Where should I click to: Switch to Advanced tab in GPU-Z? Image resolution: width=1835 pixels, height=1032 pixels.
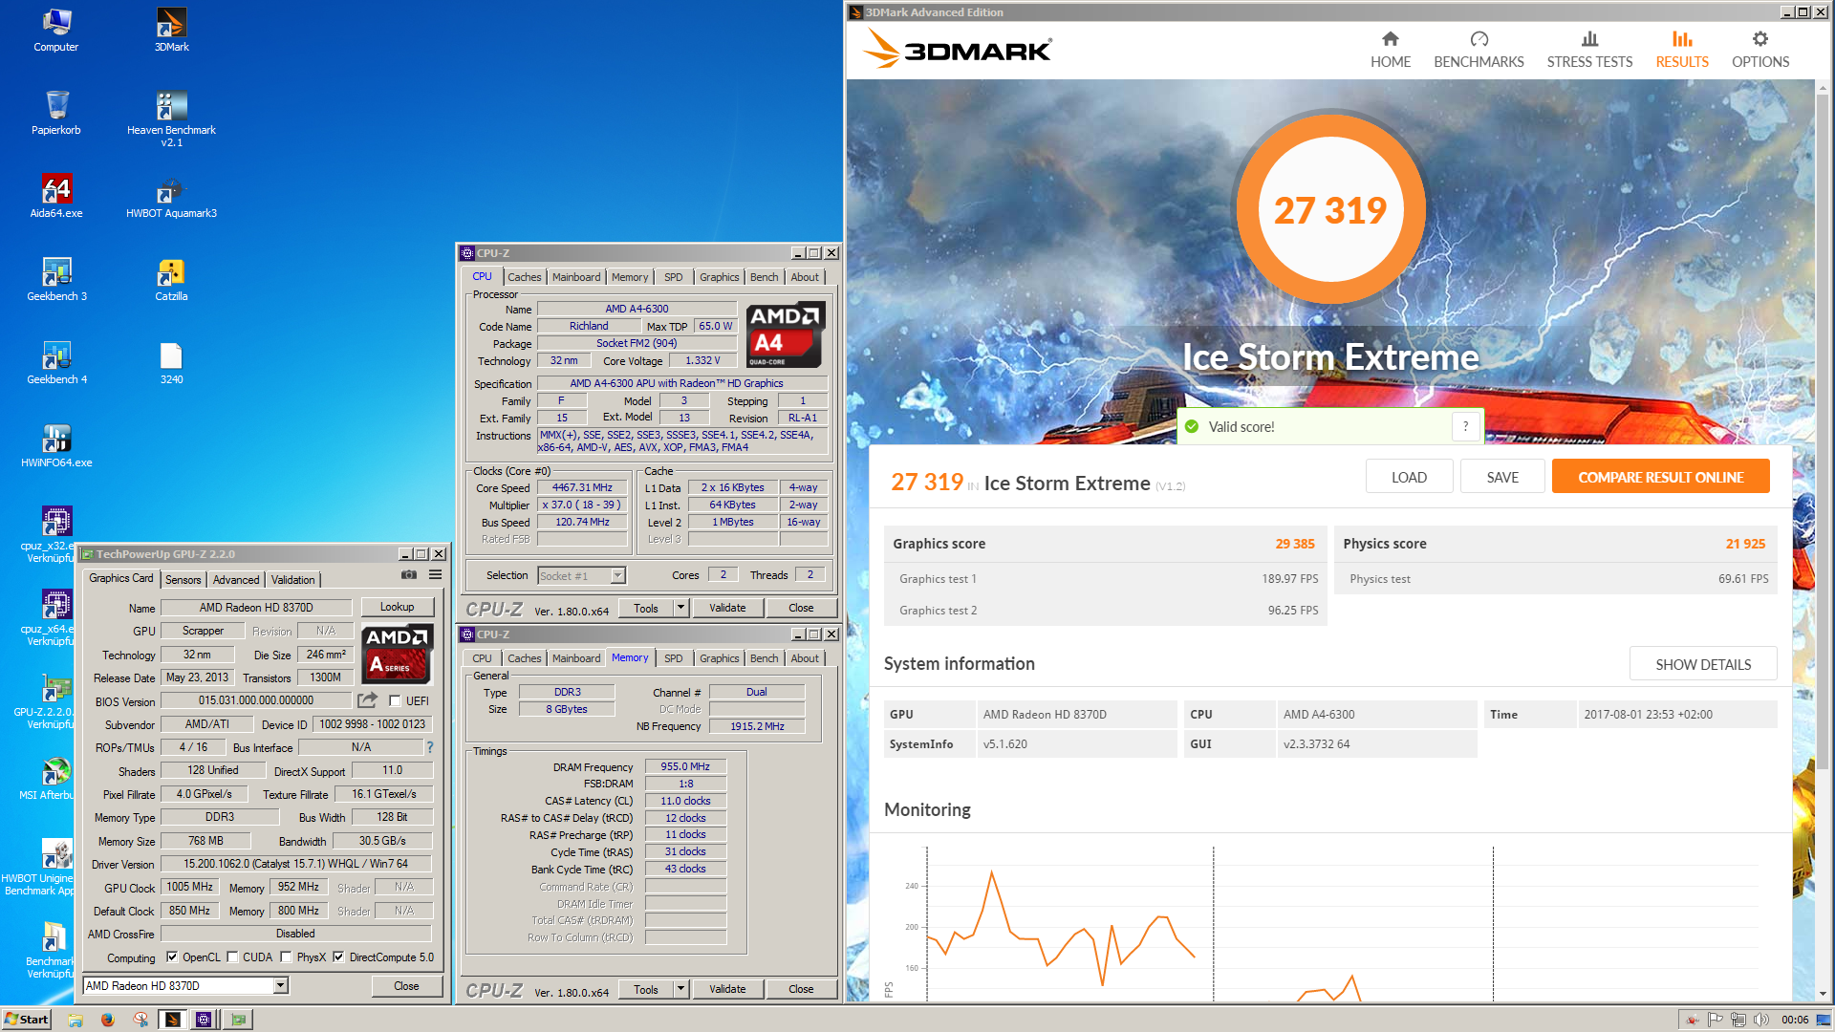[236, 579]
